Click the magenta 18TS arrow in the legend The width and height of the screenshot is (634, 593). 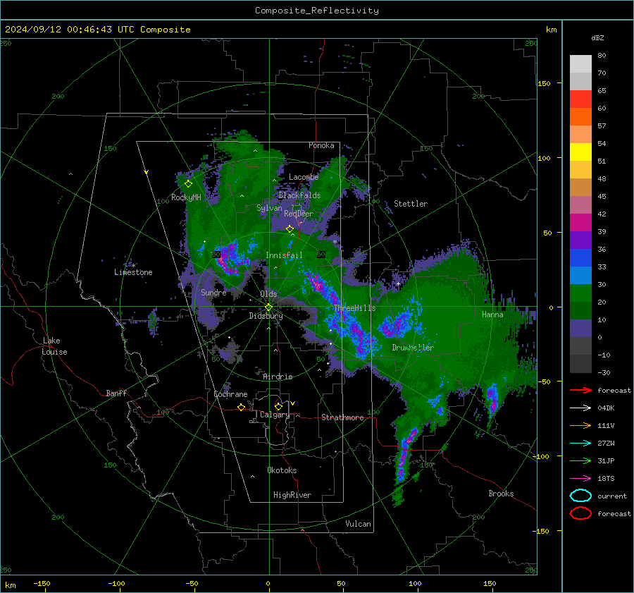pyautogui.click(x=580, y=479)
